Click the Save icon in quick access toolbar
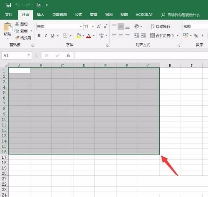The image size is (208, 197). click(9, 5)
